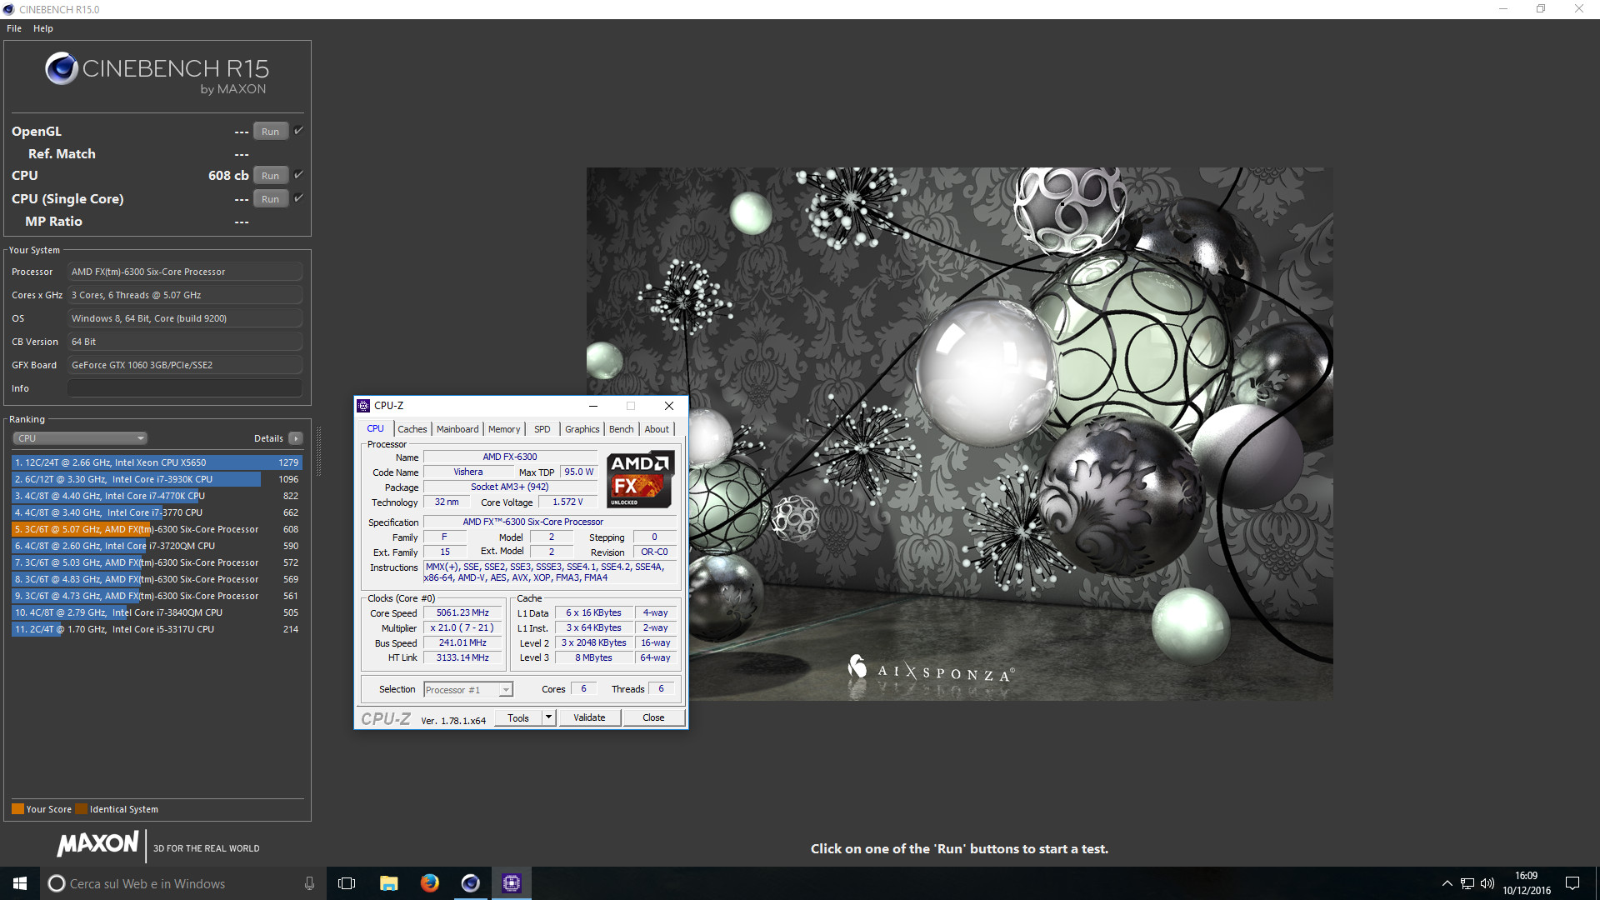Select the 5.03 GHz FX-6300 ranking row
Image resolution: width=1600 pixels, height=900 pixels.
click(x=157, y=562)
